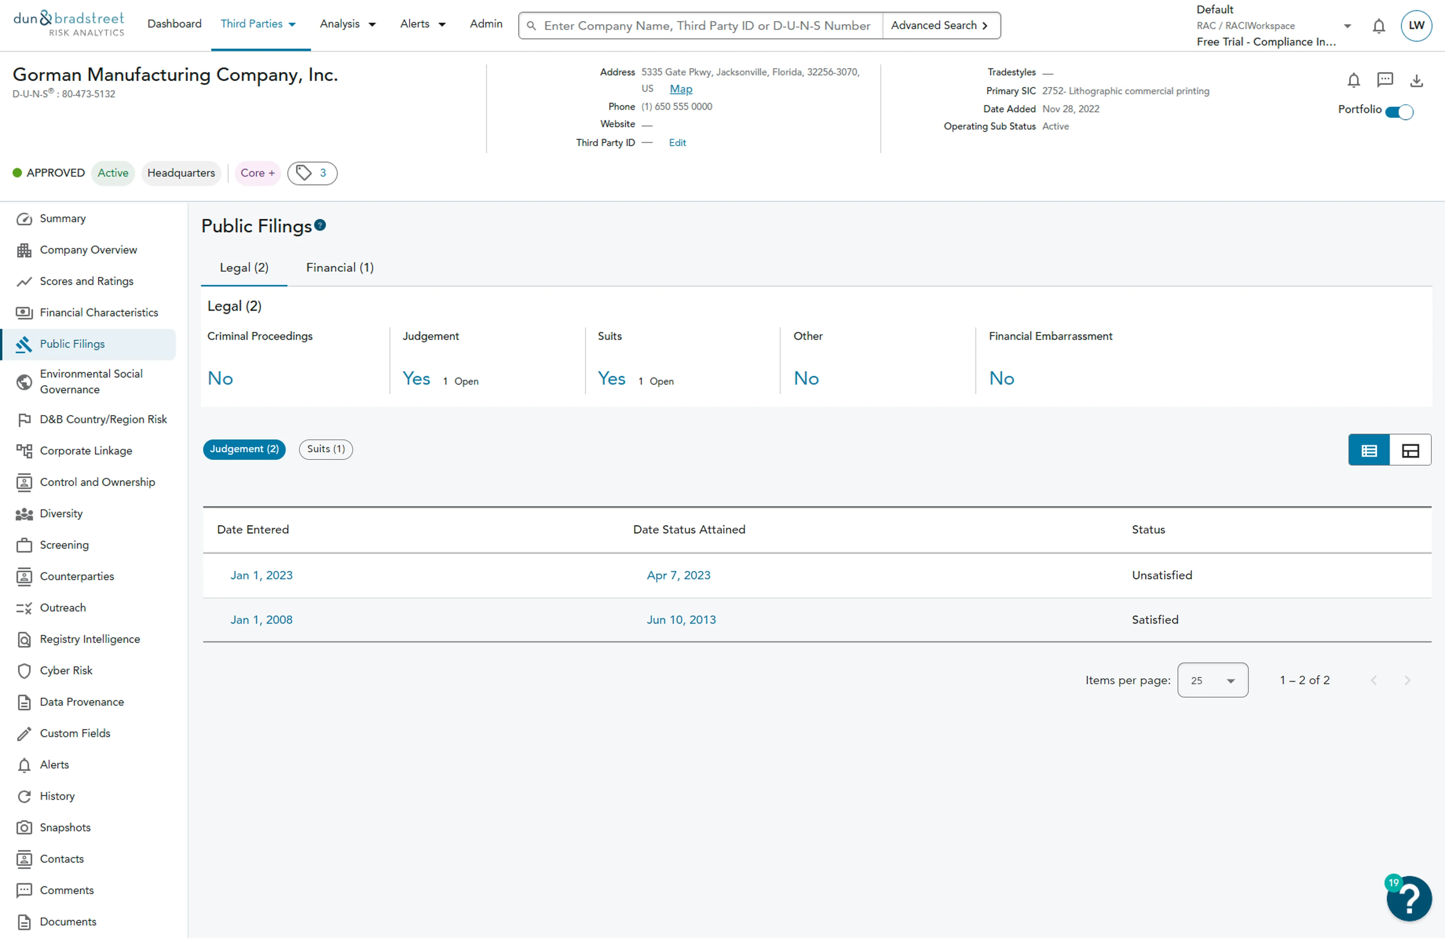
Task: Open Diversity people icon
Action: (x=24, y=514)
